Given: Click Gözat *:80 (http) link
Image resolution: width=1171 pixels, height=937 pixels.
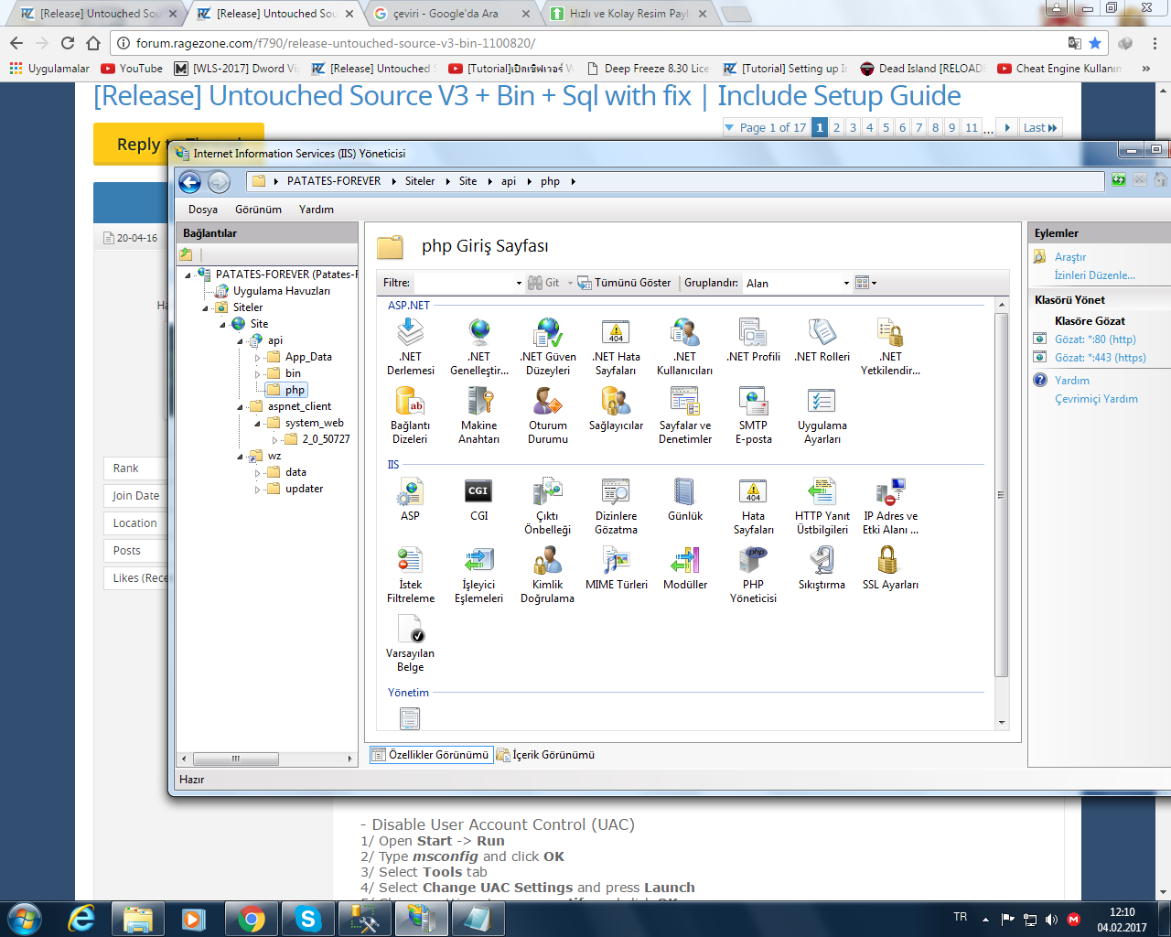Looking at the screenshot, I should point(1095,339).
